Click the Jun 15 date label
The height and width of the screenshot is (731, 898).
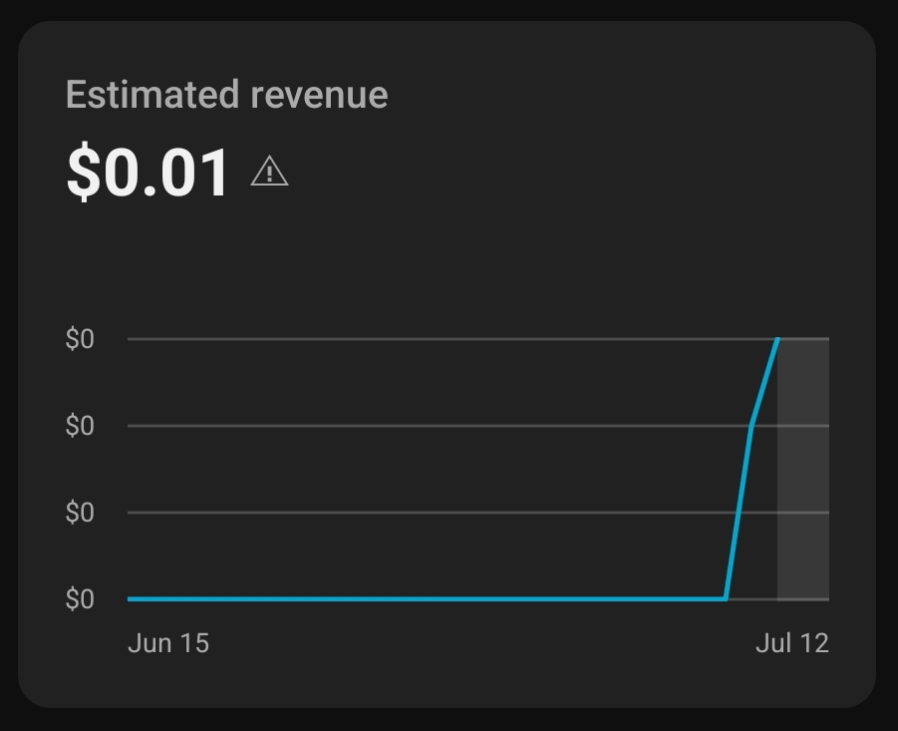point(169,643)
